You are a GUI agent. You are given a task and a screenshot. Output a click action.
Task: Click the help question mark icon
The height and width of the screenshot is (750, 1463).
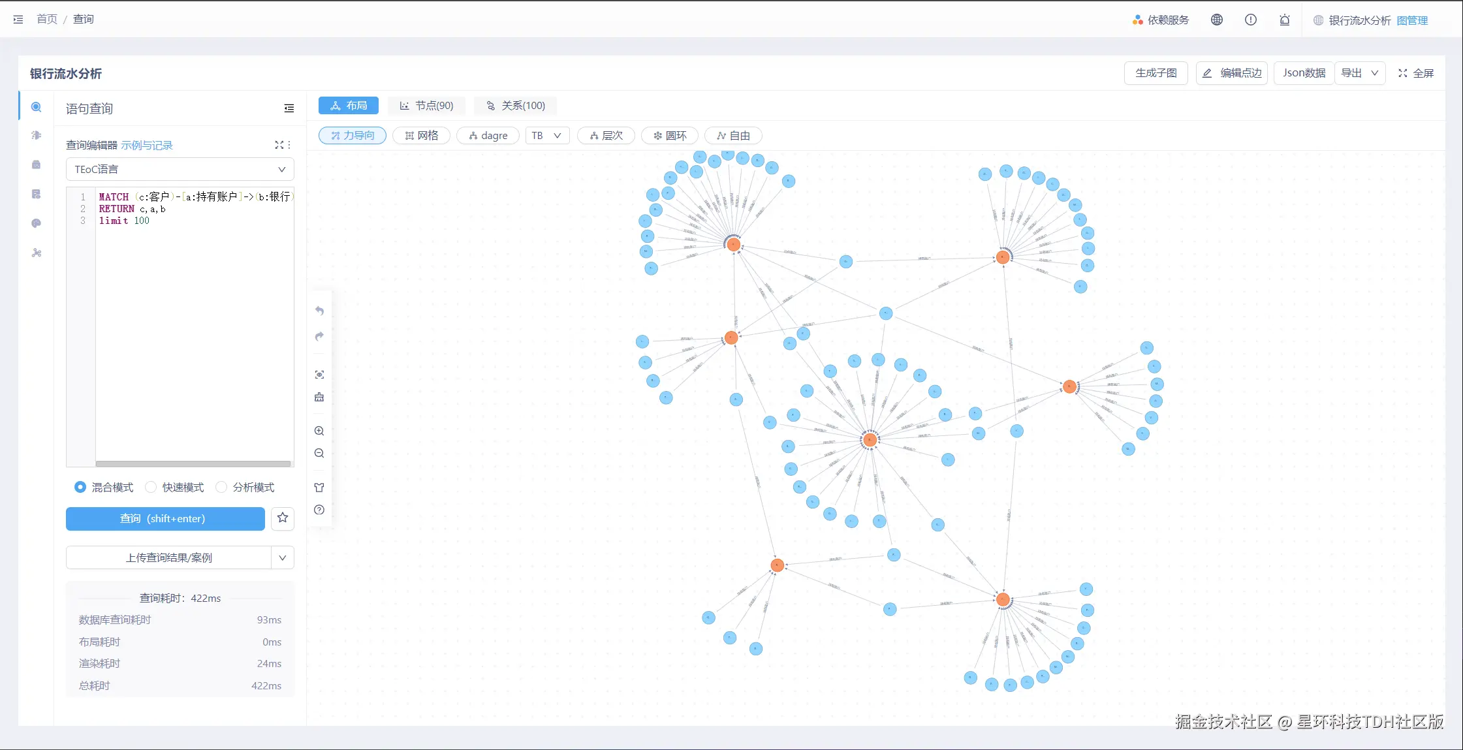[319, 510]
